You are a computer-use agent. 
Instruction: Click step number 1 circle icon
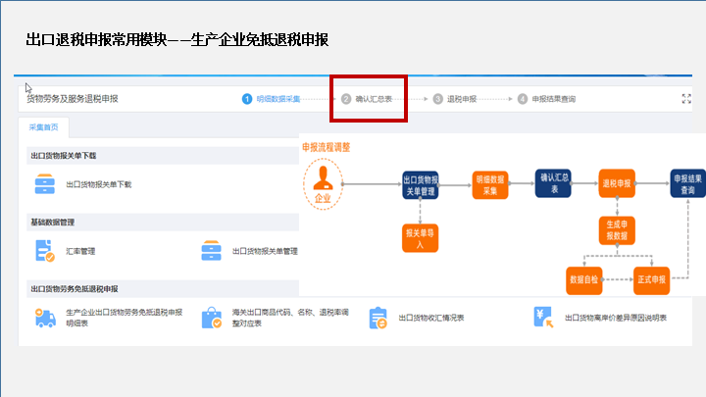[247, 99]
